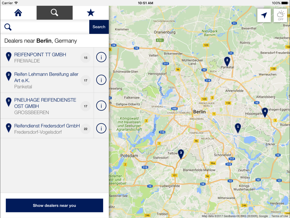Click list pin 3 beside PNEUHAGE
This screenshot has width=290, height=218.
point(9,102)
